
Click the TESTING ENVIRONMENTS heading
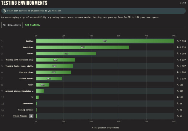click(24, 3)
